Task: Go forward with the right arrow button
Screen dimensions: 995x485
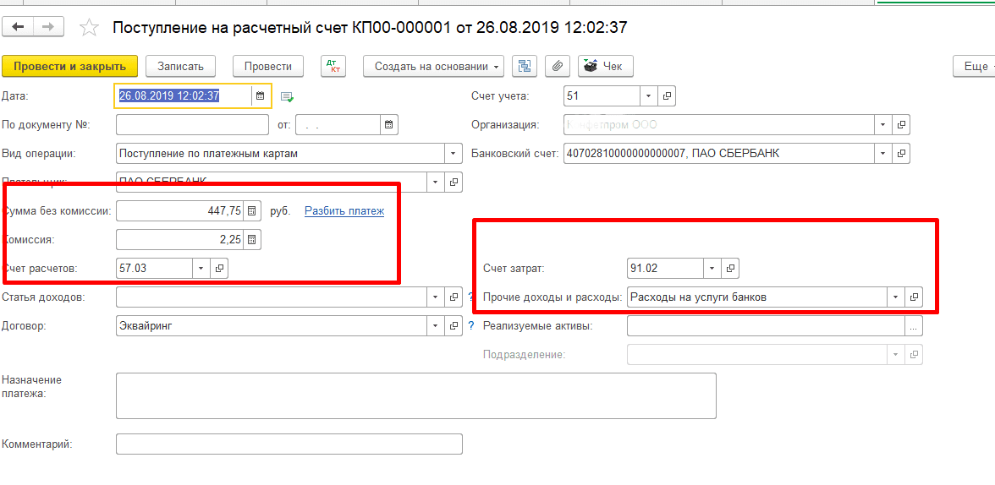Action: point(48,27)
